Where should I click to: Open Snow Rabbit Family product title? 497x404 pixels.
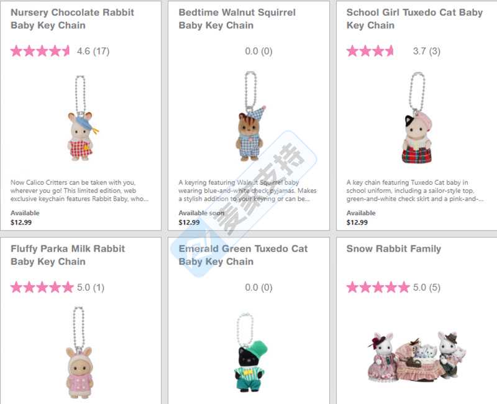coord(394,249)
